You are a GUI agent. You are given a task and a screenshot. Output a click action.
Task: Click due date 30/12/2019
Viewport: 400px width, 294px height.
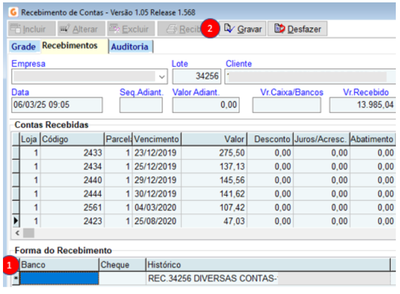[x=157, y=194]
